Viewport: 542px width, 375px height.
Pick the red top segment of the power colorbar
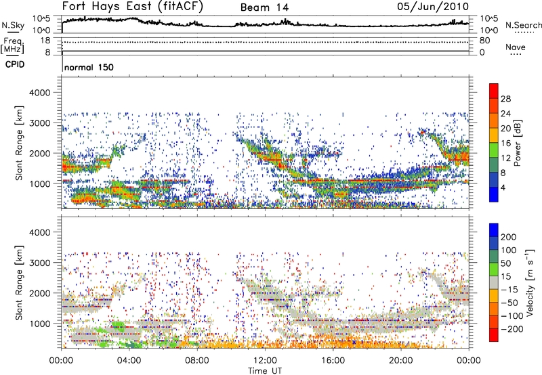point(494,91)
